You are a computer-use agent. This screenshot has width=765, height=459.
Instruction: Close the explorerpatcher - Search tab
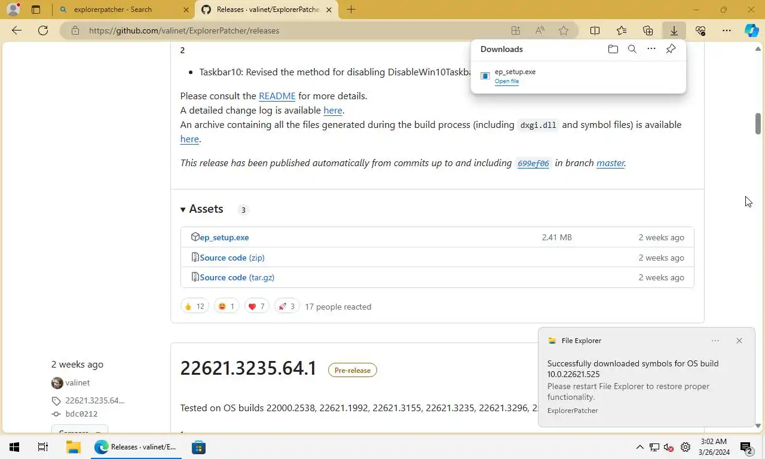[x=186, y=10]
